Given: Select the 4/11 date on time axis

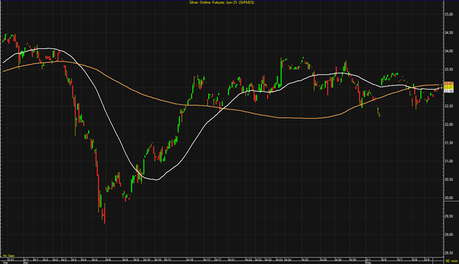Looking at the screenshot, I should [168, 259].
